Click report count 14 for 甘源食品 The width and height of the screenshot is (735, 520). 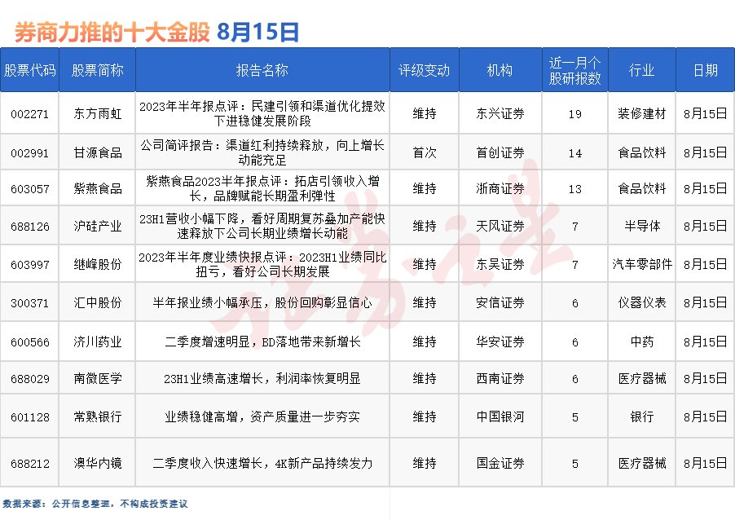point(574,153)
